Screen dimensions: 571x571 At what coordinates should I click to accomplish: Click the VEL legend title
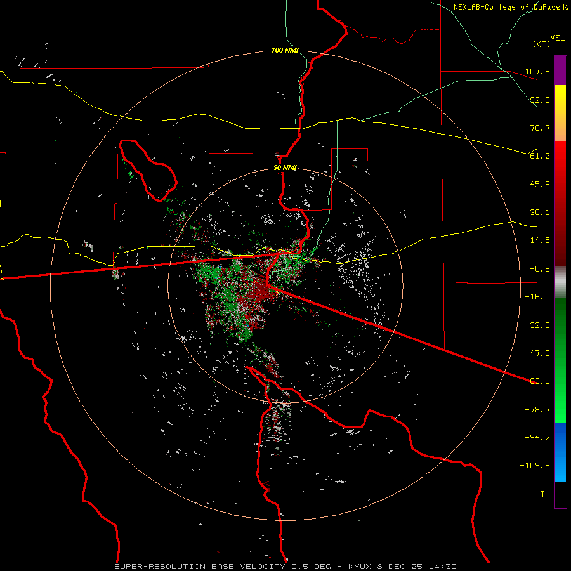(557, 38)
